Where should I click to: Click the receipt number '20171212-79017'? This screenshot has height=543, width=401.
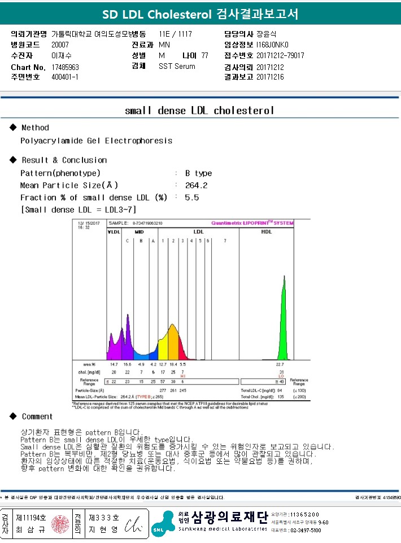[x=280, y=55]
